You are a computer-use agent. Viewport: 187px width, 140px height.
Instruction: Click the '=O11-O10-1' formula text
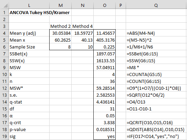[139, 109]
